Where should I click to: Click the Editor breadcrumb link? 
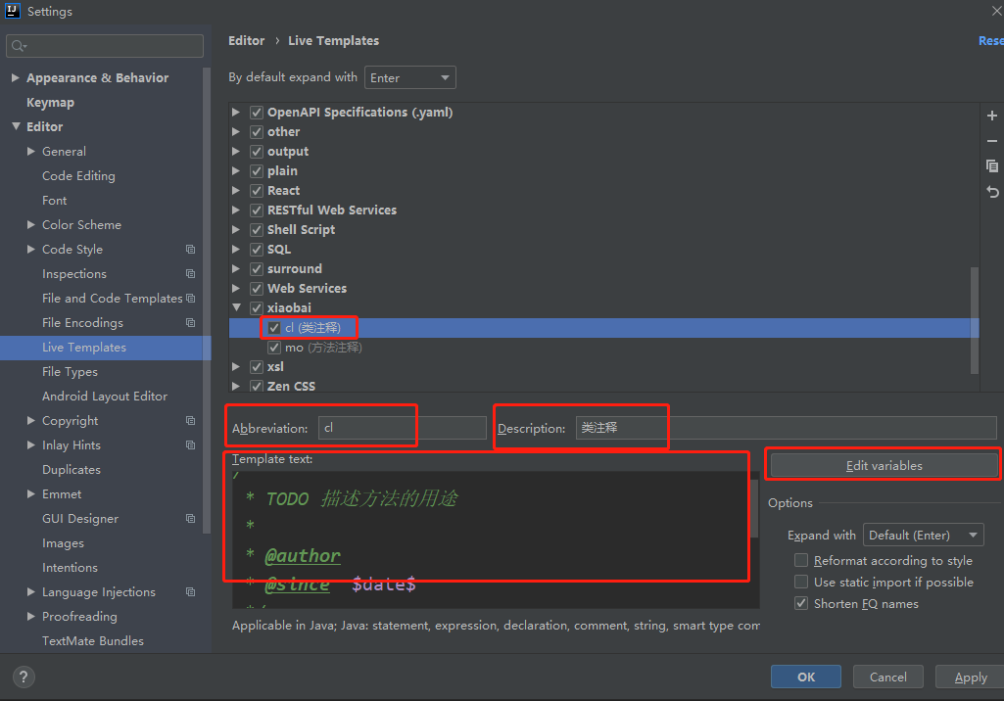click(246, 41)
